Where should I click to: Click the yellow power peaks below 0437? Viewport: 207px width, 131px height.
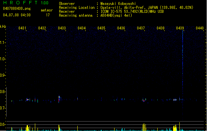pos(144,127)
